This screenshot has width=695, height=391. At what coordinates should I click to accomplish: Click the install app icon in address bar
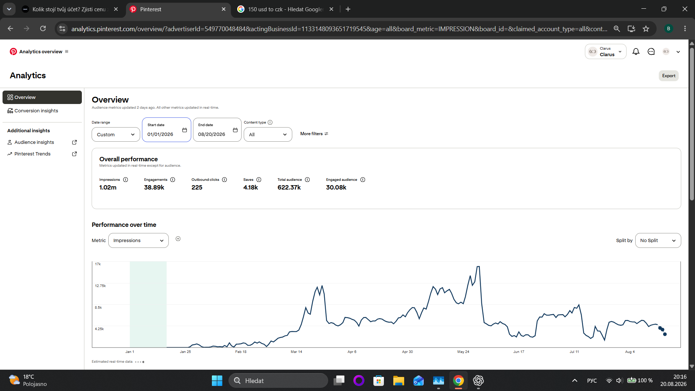(x=631, y=29)
